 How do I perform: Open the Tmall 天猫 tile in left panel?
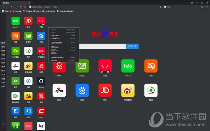pyautogui.click(x=41, y=21)
